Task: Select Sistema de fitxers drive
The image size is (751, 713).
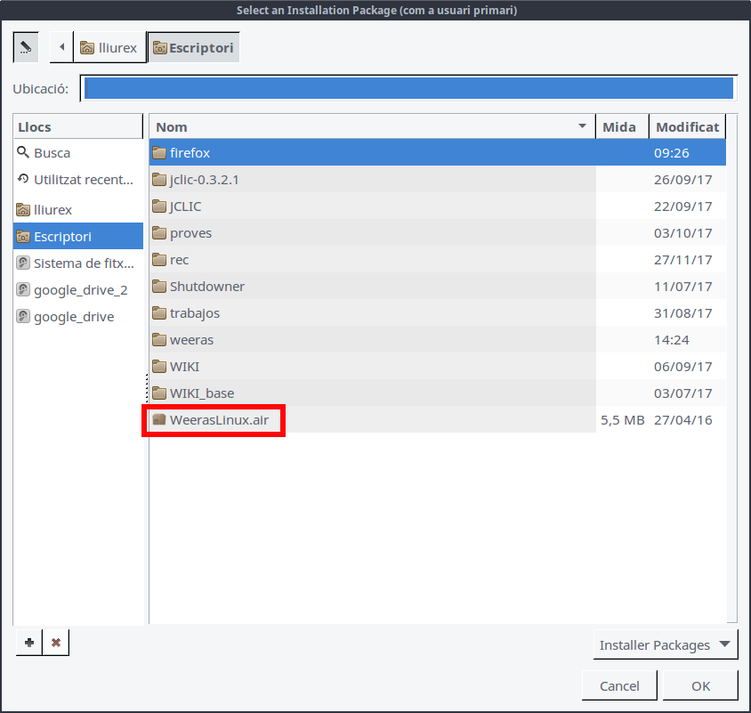Action: (x=83, y=263)
